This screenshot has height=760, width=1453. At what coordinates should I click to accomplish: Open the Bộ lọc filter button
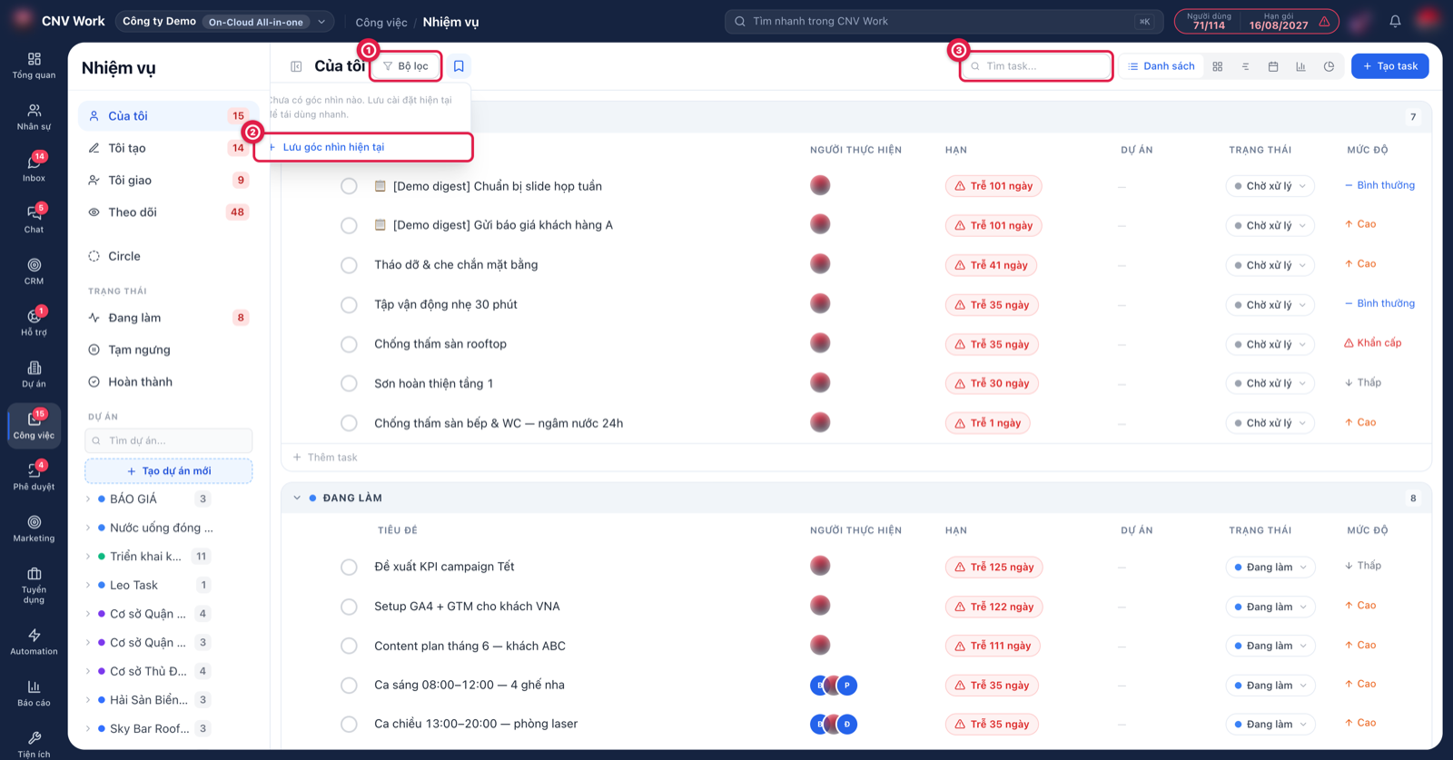tap(405, 66)
